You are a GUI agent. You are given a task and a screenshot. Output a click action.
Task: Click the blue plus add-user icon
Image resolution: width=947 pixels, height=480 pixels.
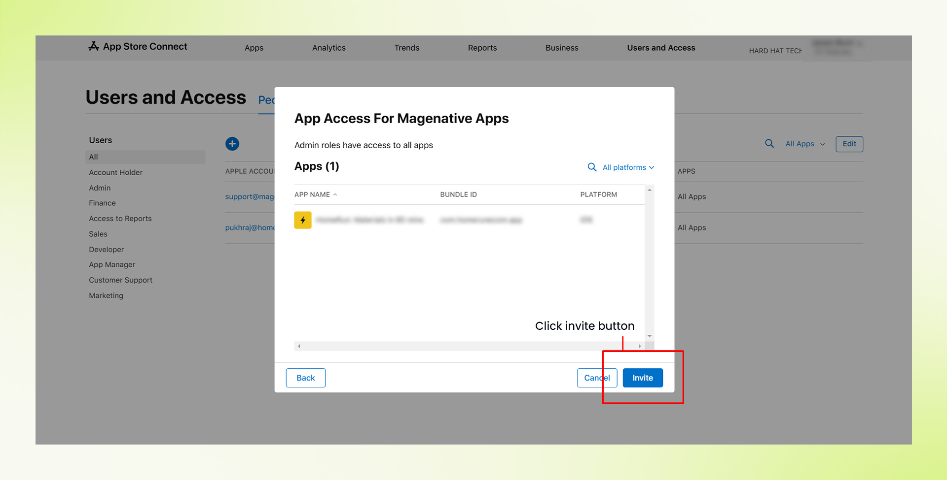click(232, 144)
